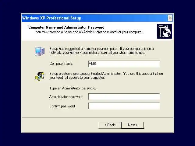This screenshot has height=146, width=195.
Task: Click the 'Computer name:' label
Action: coord(61,64)
